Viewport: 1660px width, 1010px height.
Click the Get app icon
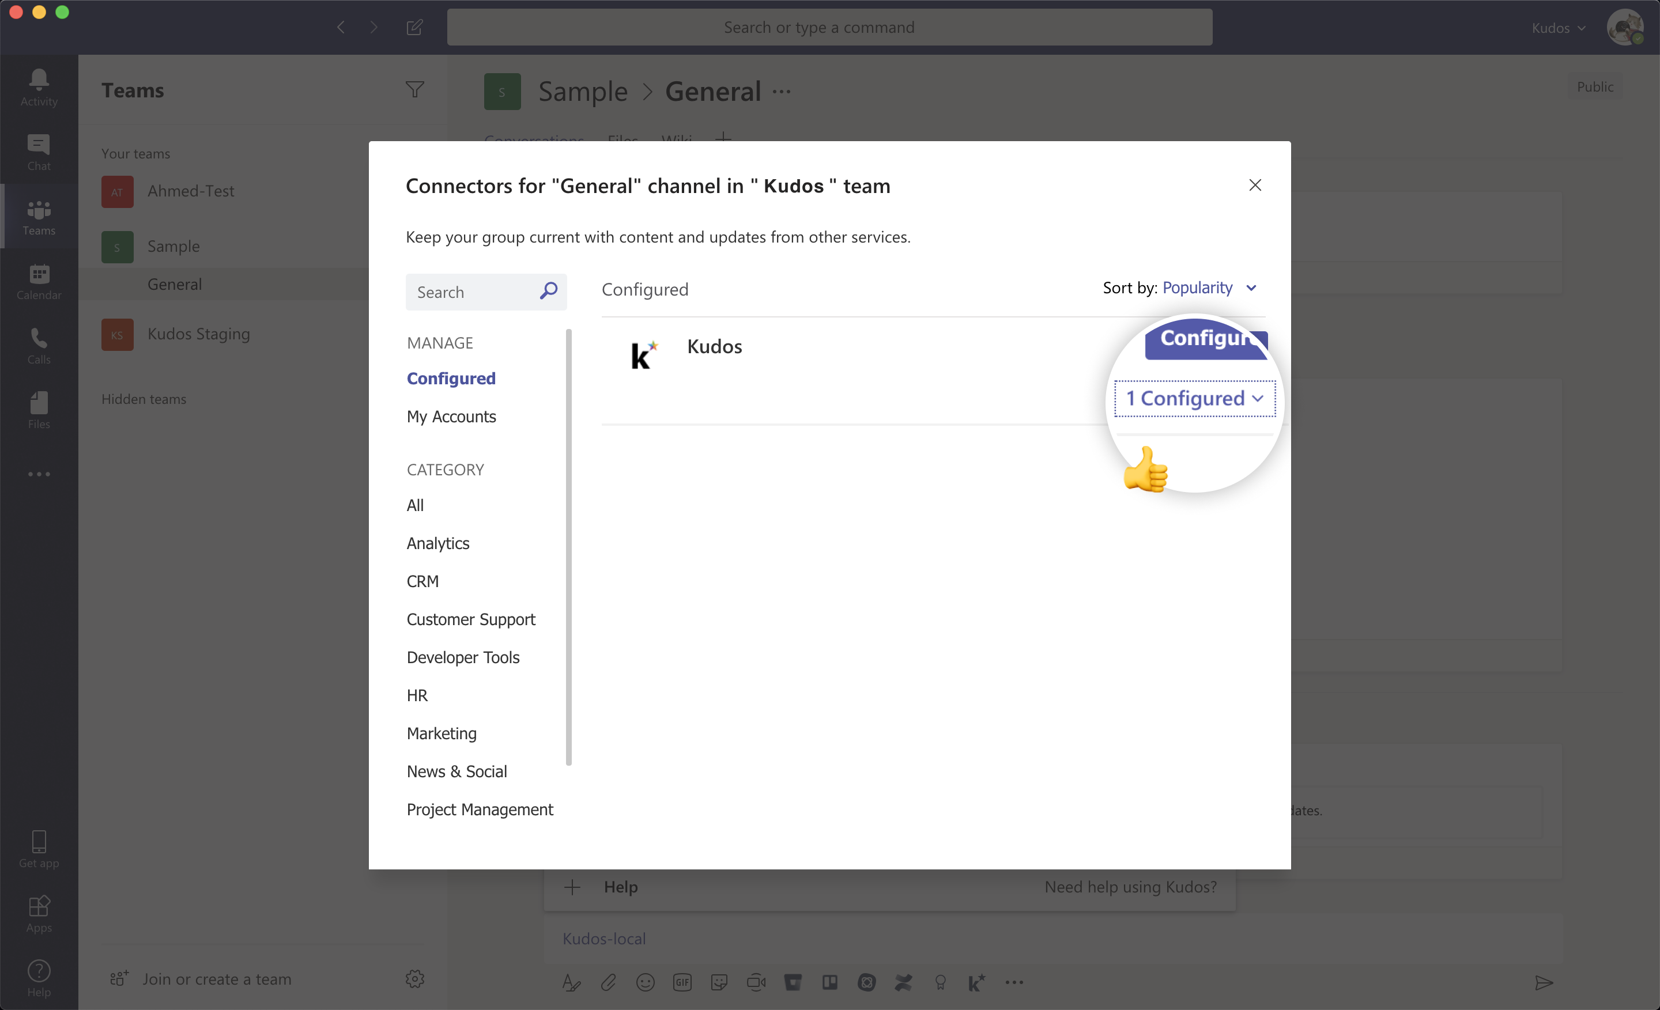[x=39, y=849]
